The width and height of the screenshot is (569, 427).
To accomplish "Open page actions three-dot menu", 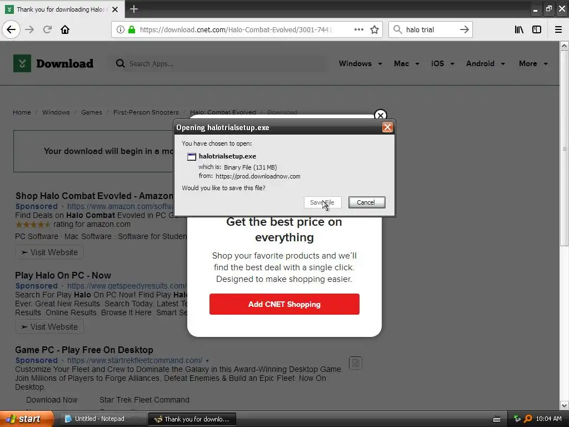I will (x=359, y=29).
